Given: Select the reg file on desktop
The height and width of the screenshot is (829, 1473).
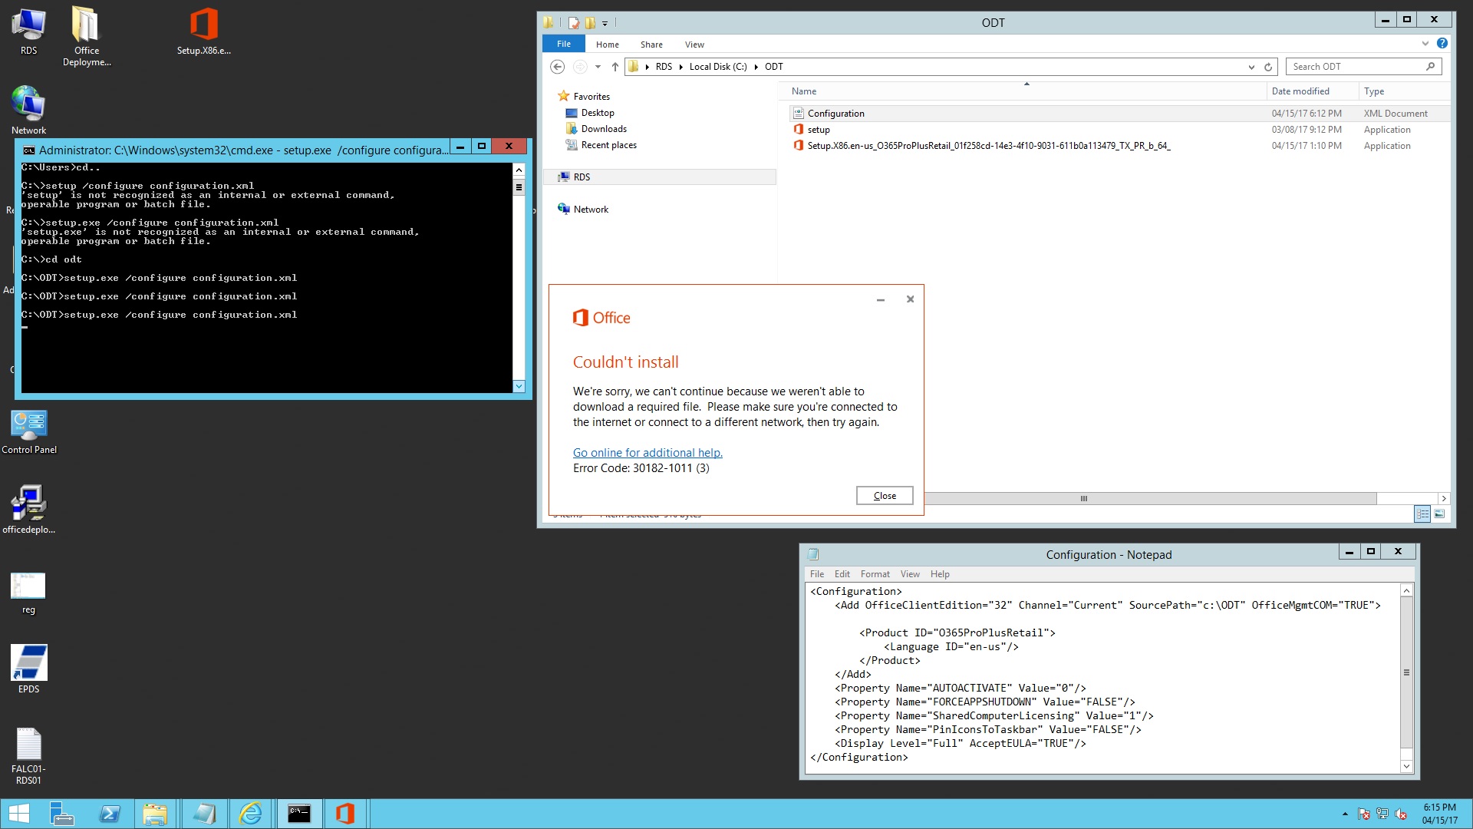Looking at the screenshot, I should 28,593.
